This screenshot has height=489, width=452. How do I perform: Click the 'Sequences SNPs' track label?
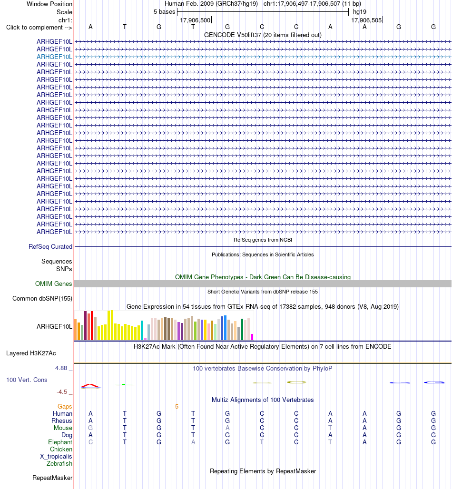point(57,265)
